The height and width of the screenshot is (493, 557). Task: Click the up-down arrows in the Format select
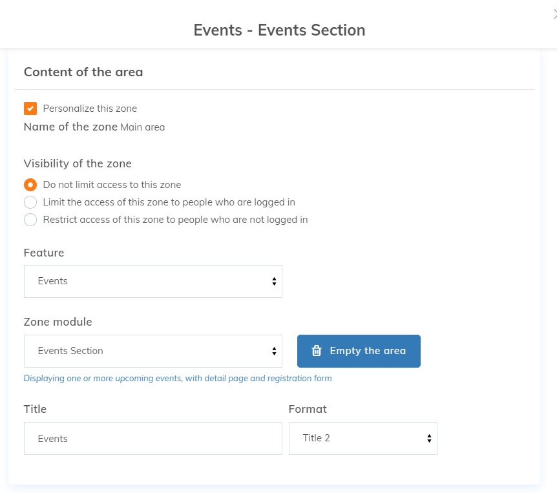pyautogui.click(x=429, y=438)
